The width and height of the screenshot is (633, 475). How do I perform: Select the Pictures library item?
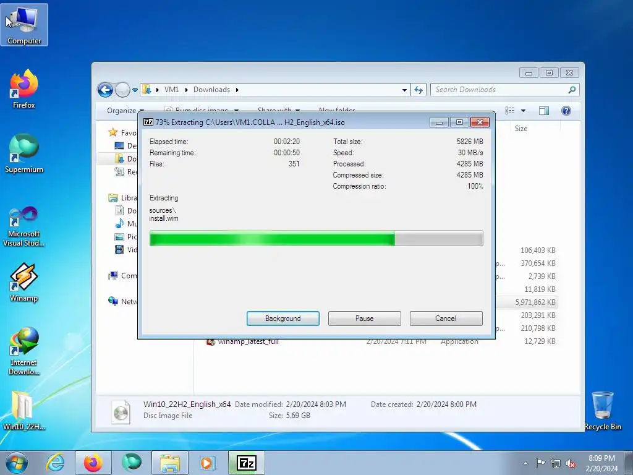click(126, 236)
